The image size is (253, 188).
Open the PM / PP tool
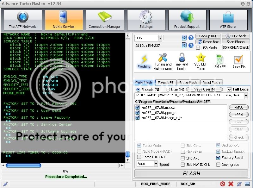(220, 62)
